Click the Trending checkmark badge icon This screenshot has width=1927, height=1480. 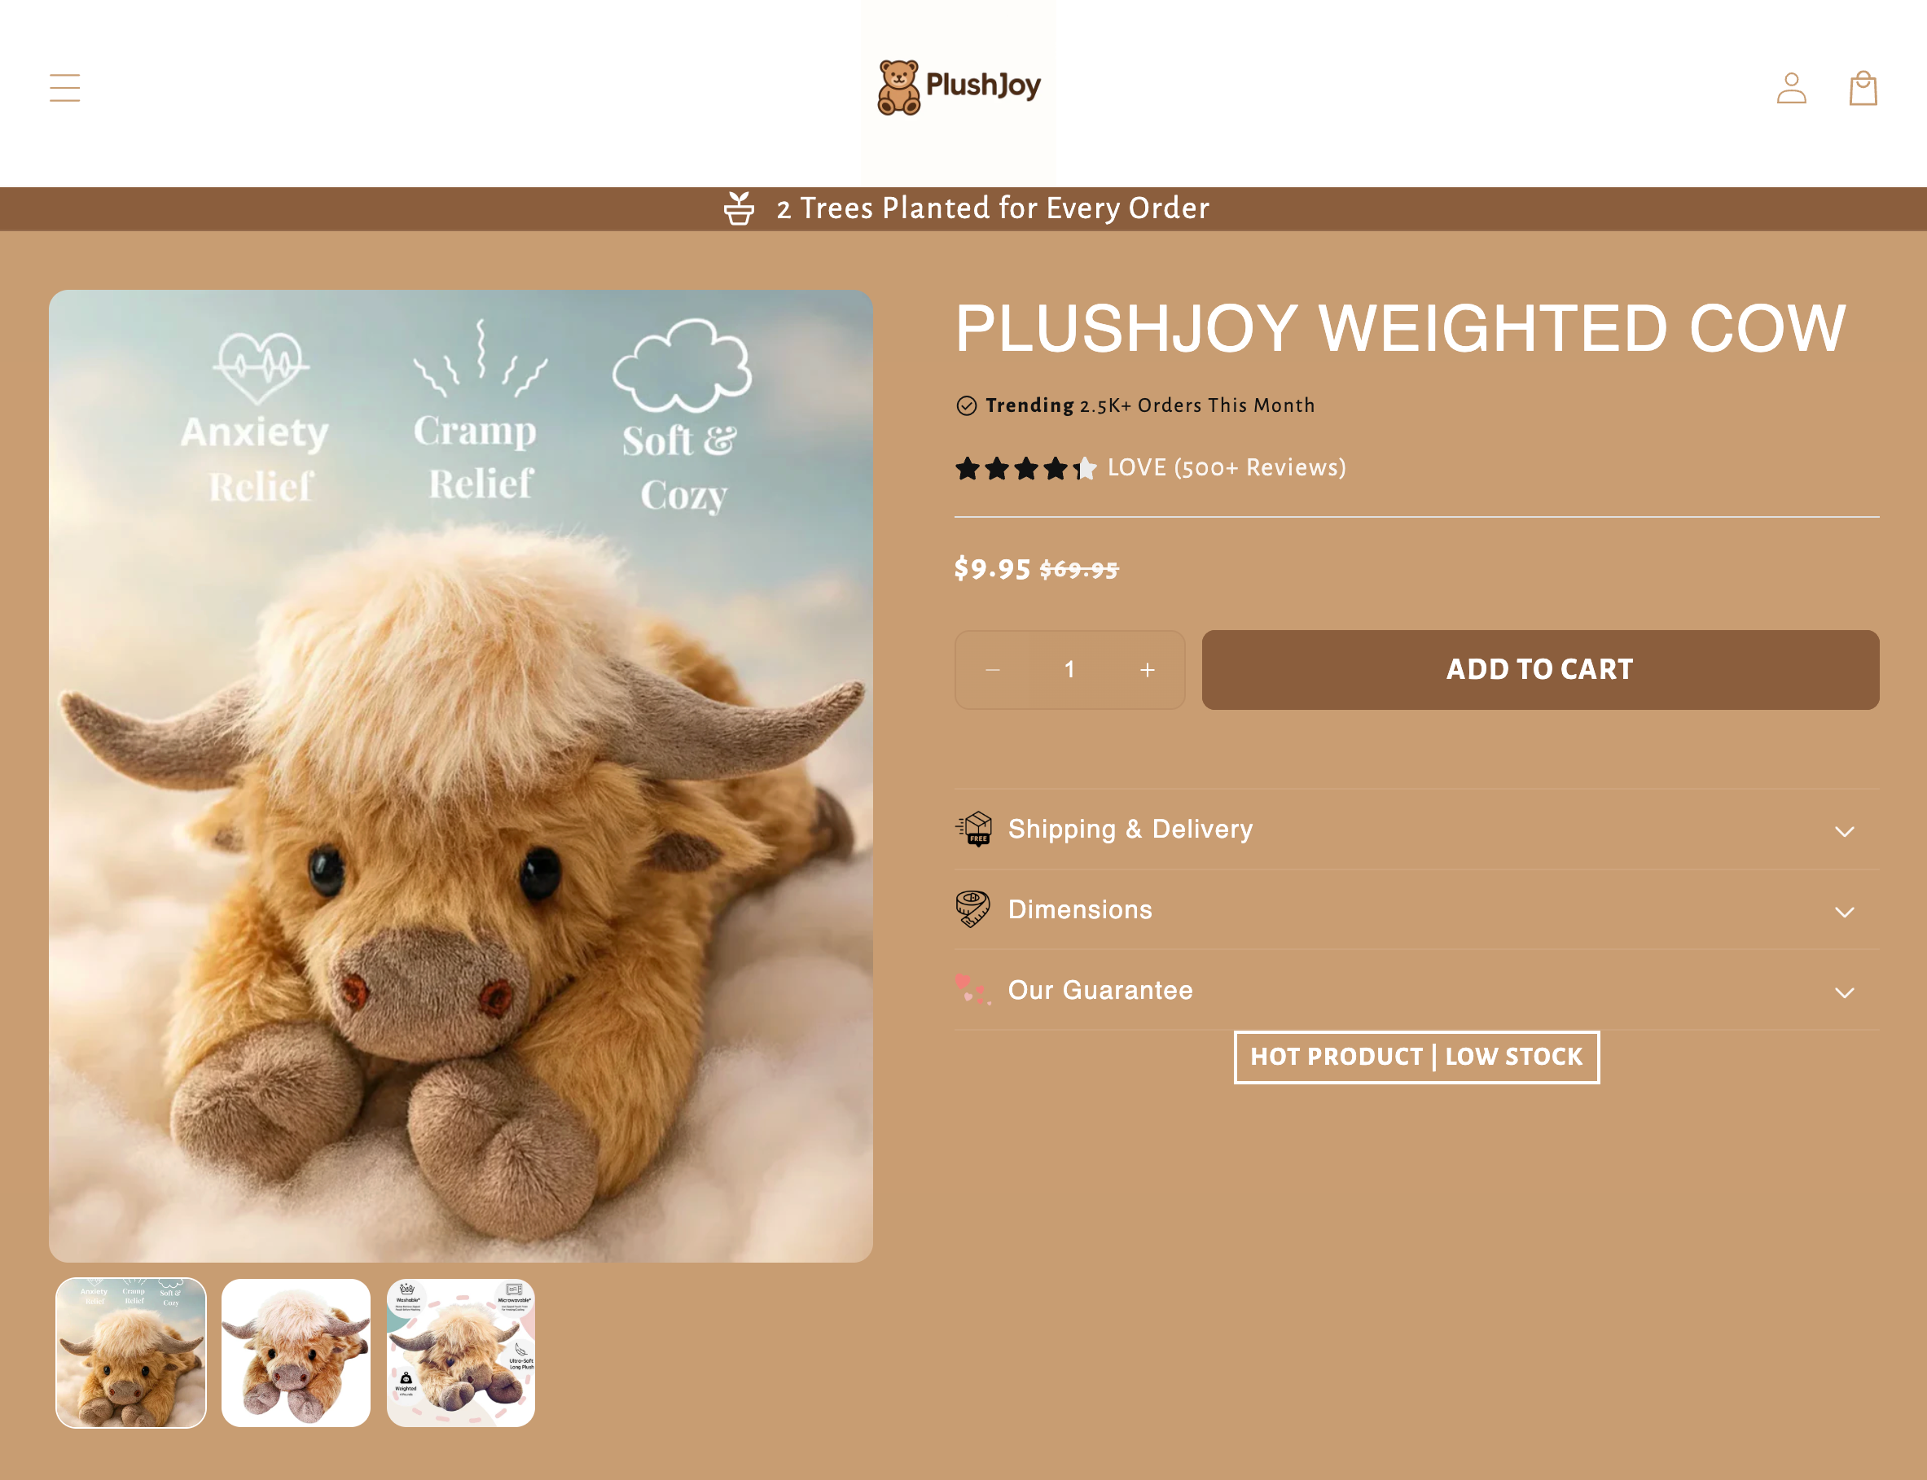click(967, 405)
